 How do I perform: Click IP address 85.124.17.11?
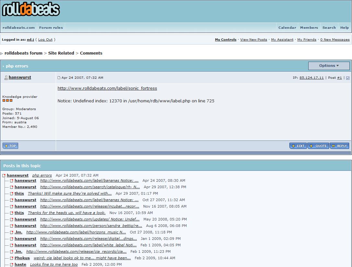pos(312,78)
